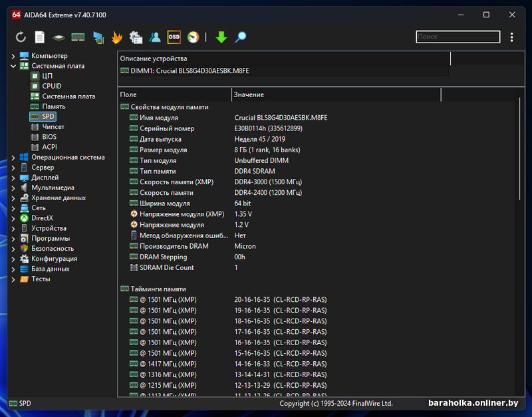Image resolution: width=532 pixels, height=417 pixels.
Task: Collapse the Системная плата tree node
Action: pos(13,66)
